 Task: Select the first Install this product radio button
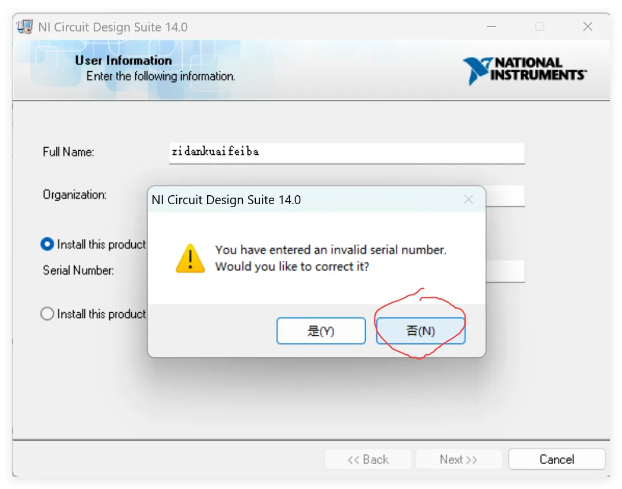[x=47, y=244]
